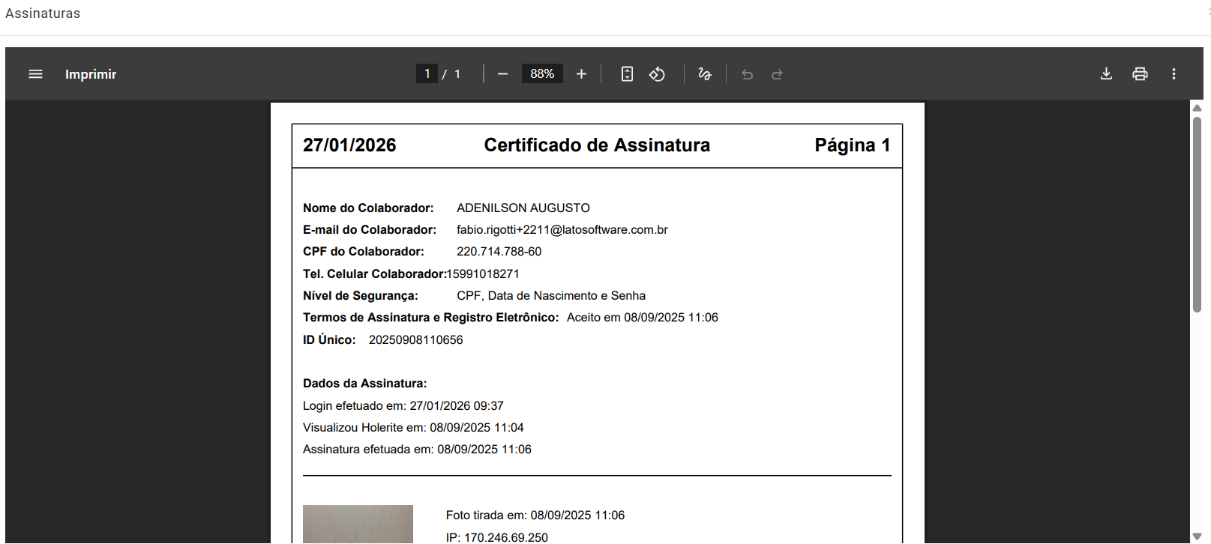Image resolution: width=1211 pixels, height=544 pixels.
Task: Click the vertical scrollbar thumb
Action: coord(1197,214)
